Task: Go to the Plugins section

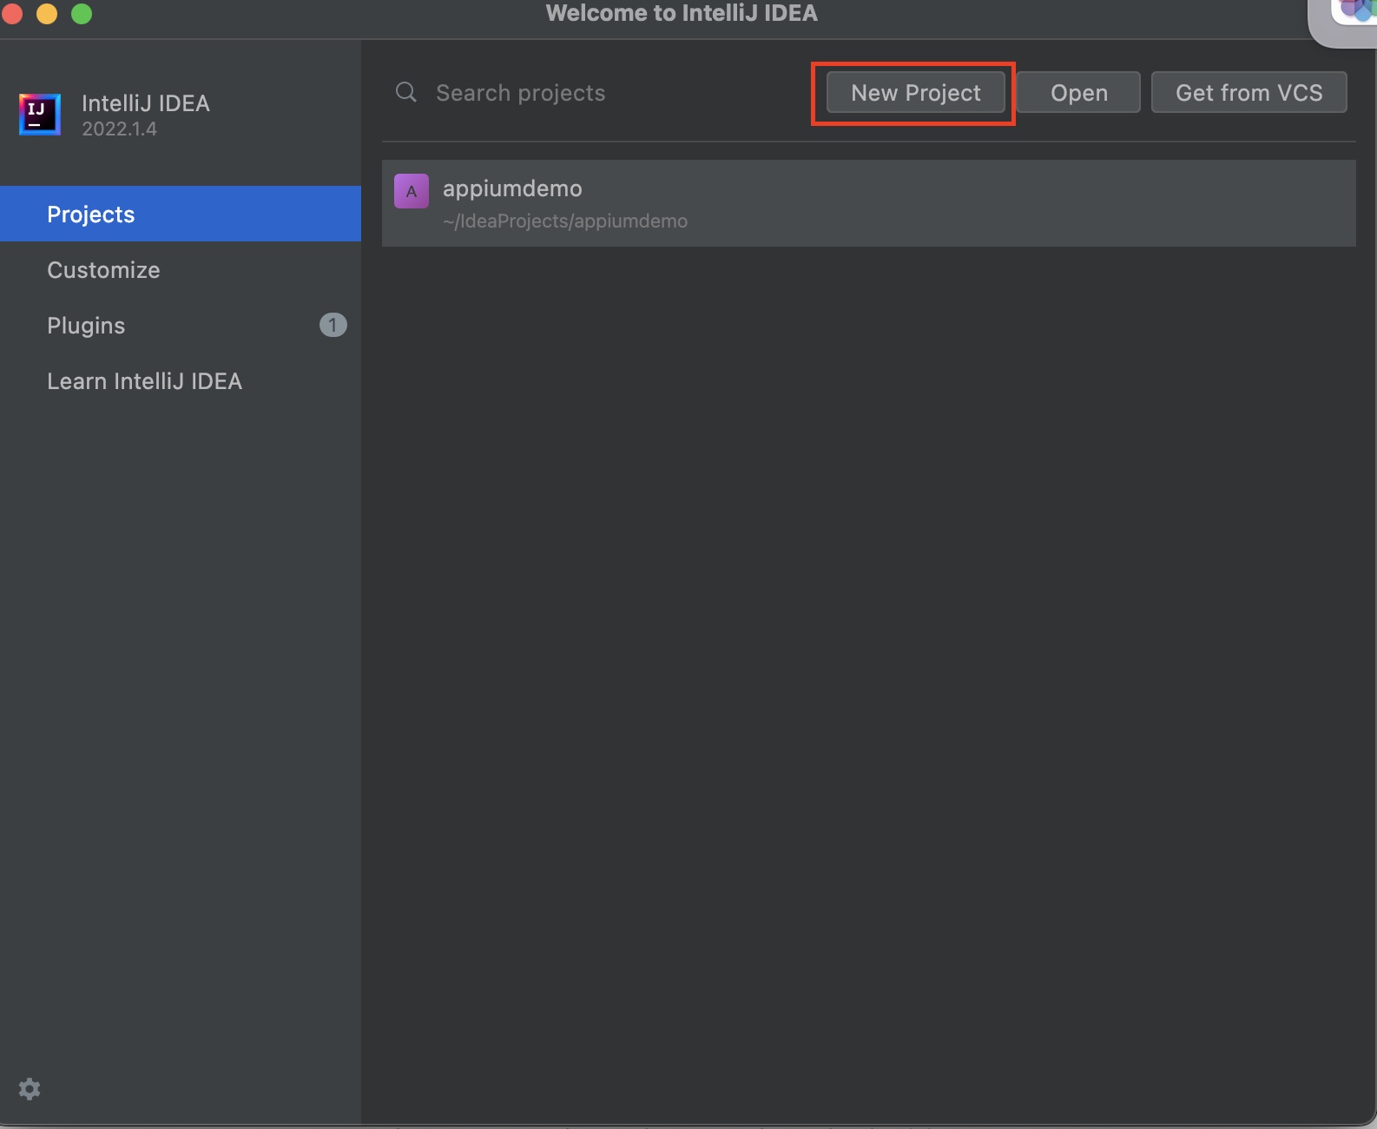Action: 86,326
